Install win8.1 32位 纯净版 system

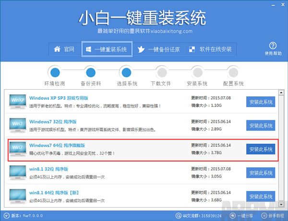pos(261,173)
